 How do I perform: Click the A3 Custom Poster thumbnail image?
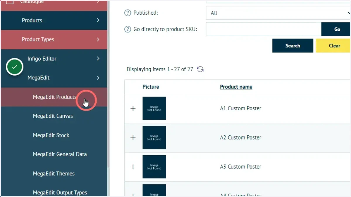pyautogui.click(x=154, y=167)
